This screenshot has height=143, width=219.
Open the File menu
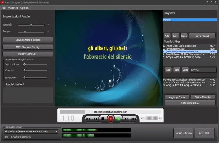tap(4, 7)
